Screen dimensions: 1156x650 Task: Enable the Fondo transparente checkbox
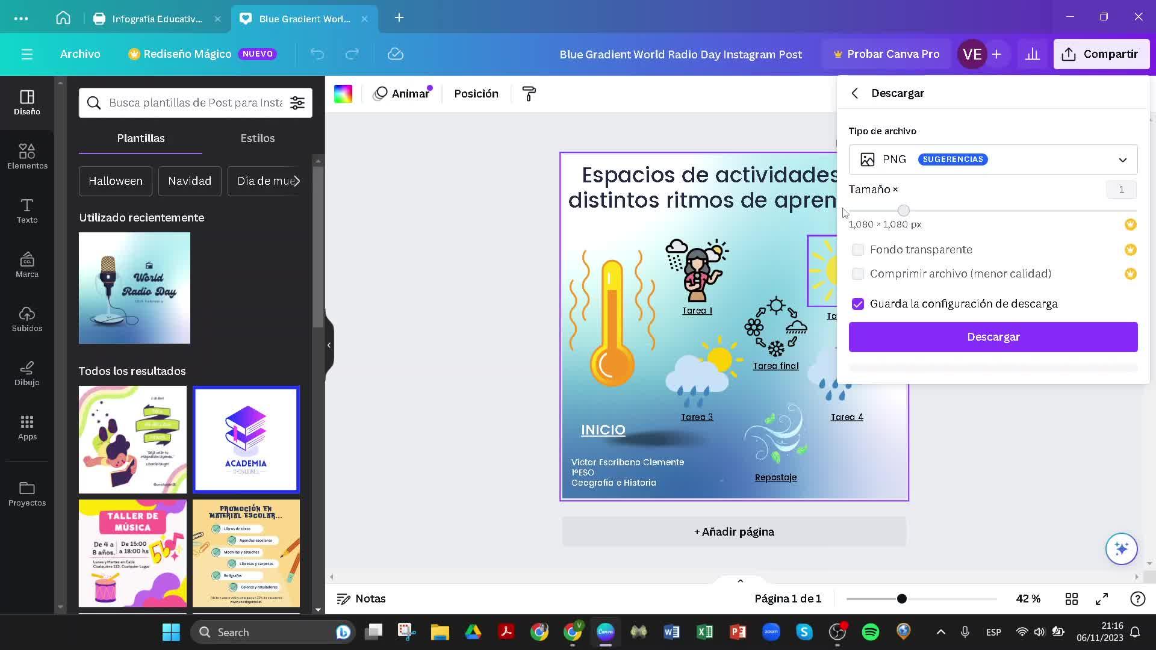[858, 250]
